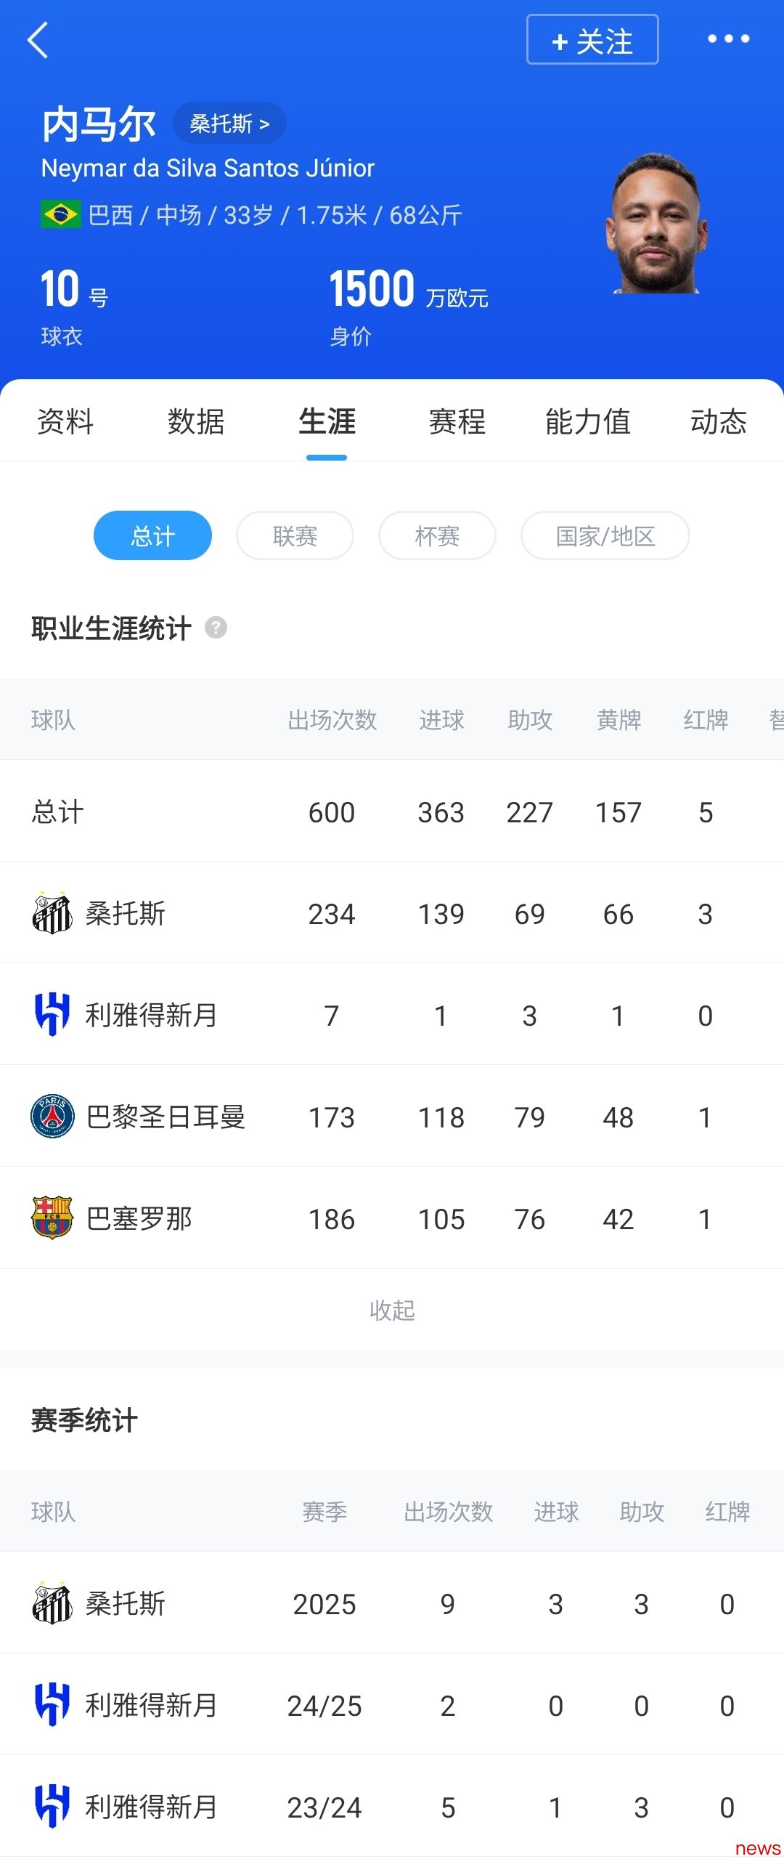Click the career stats help question-mark icon
Image resolution: width=784 pixels, height=1859 pixels.
216,627
